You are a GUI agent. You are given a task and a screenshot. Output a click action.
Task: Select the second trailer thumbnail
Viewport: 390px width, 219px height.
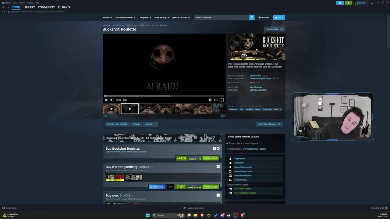tap(130, 109)
